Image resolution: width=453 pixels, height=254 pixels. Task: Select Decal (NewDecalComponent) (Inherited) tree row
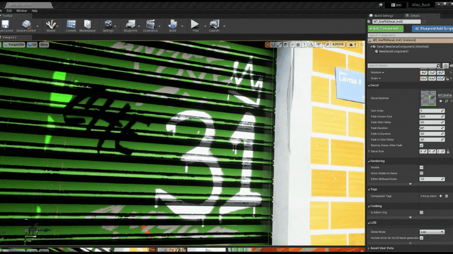403,47
